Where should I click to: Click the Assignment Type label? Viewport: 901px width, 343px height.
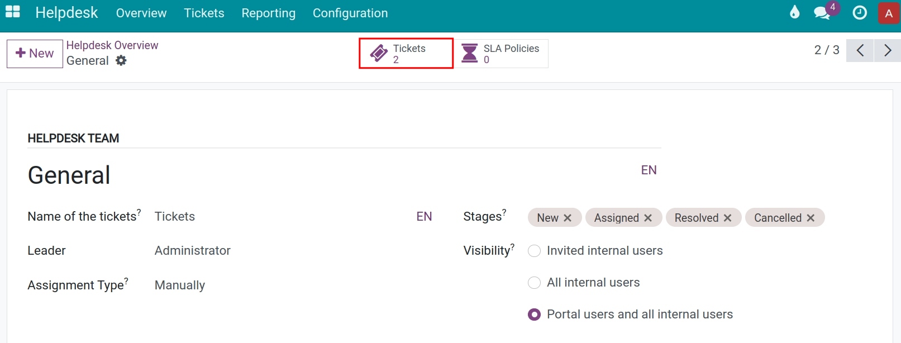tap(78, 285)
